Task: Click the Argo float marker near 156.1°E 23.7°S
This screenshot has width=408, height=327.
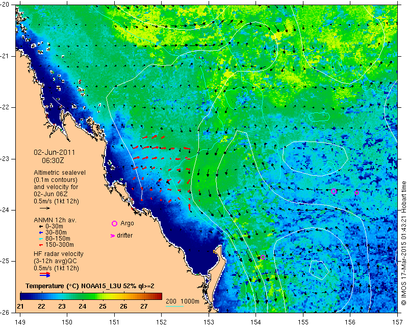Action: (356, 193)
